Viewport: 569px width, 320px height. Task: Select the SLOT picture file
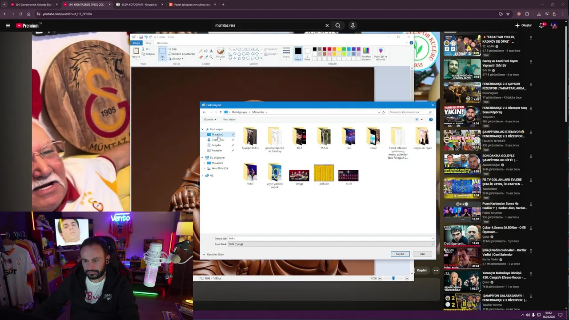coord(349,176)
